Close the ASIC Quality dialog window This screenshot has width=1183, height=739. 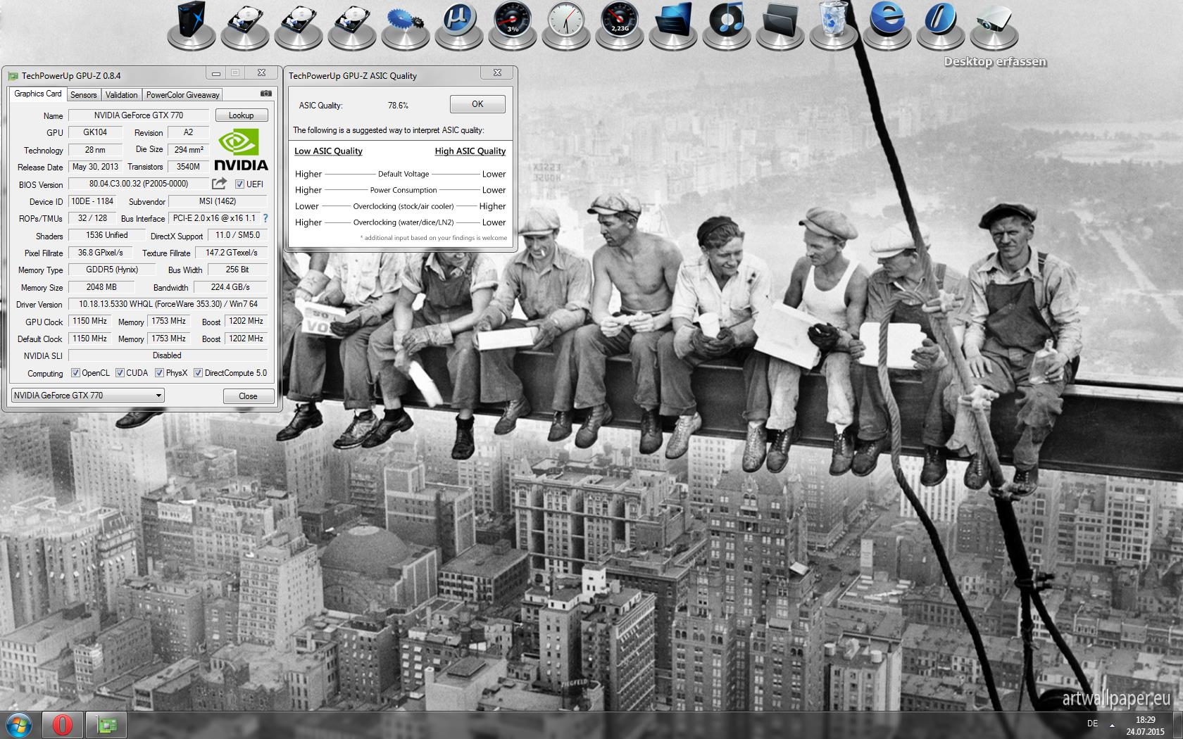pyautogui.click(x=497, y=72)
